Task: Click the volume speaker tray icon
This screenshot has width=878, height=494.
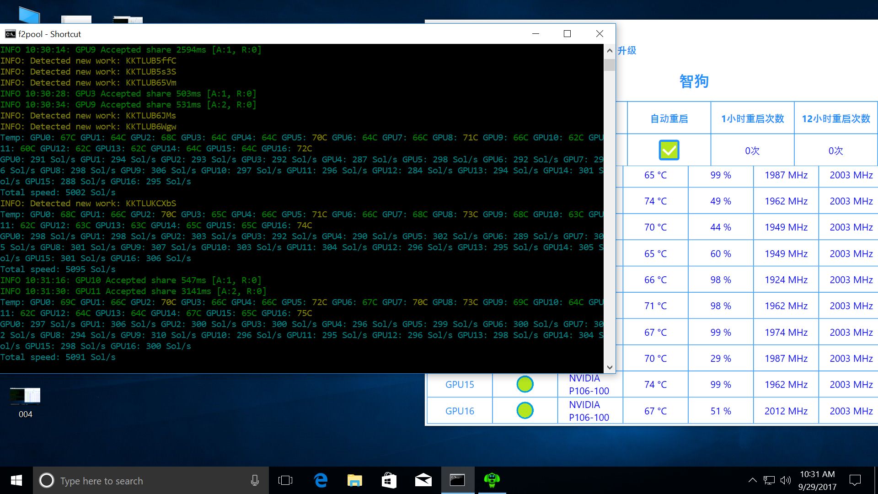Action: coord(785,480)
